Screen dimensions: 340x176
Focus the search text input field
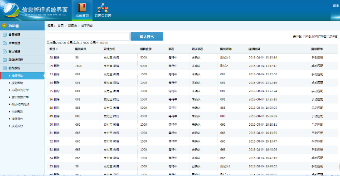point(88,36)
